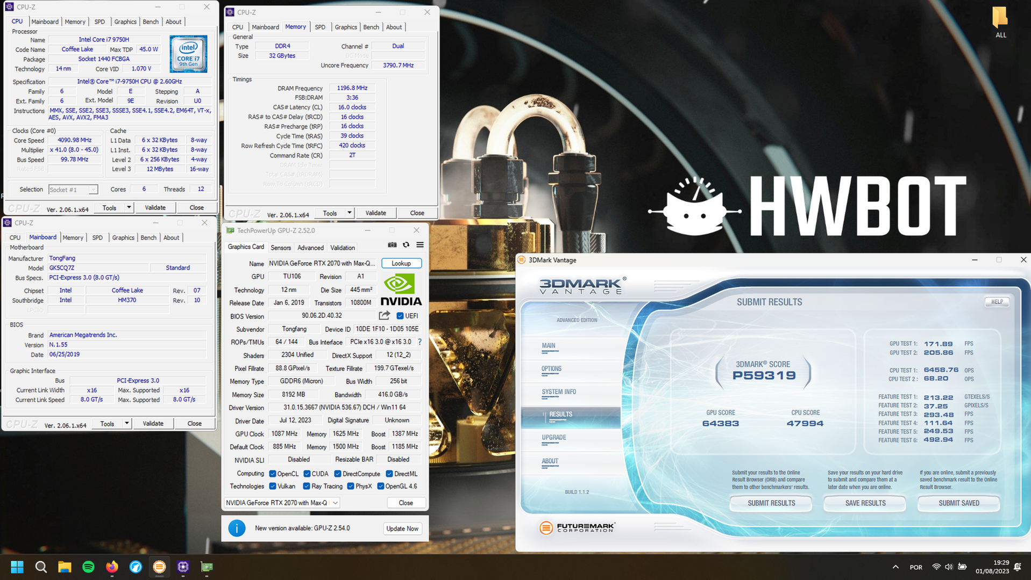Toggle the UEFI checkbox

[x=400, y=316]
